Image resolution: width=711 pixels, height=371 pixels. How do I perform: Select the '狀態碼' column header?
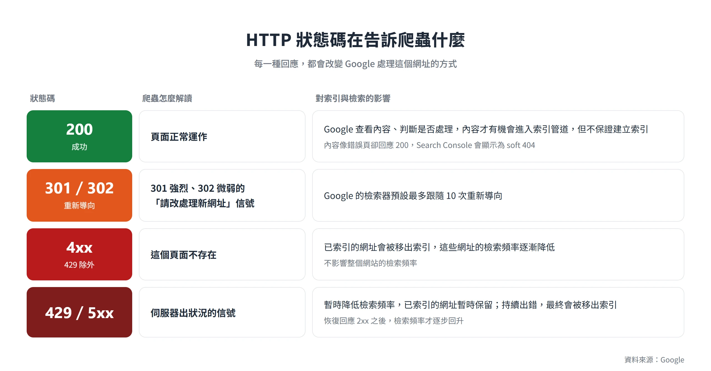(x=42, y=98)
